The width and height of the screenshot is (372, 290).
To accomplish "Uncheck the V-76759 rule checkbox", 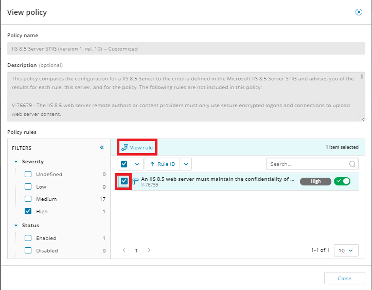I will tap(124, 181).
